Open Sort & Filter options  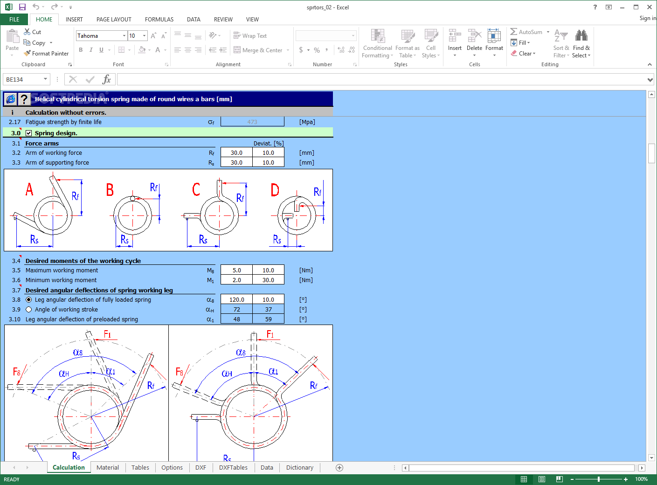[x=561, y=43]
